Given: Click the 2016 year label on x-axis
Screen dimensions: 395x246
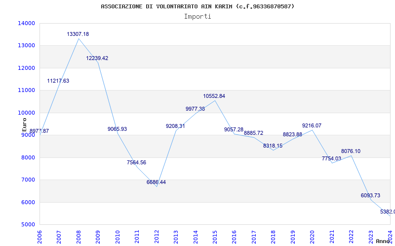Looking at the screenshot, I should point(234,237).
